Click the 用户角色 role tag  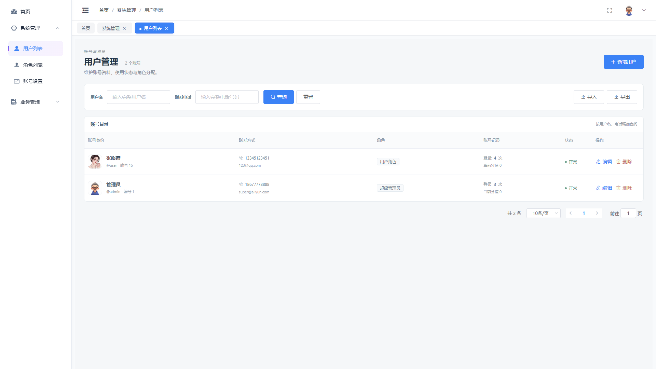[388, 162]
